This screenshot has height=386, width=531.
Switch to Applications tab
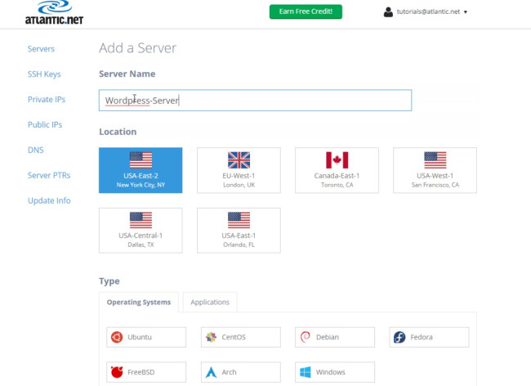pyautogui.click(x=210, y=302)
